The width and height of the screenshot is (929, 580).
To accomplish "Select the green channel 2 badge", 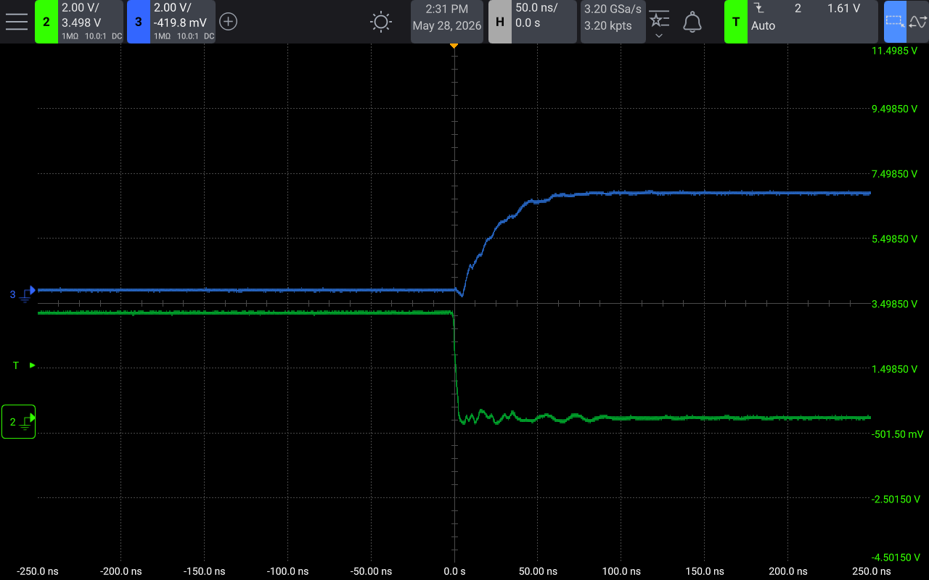I will 46,22.
